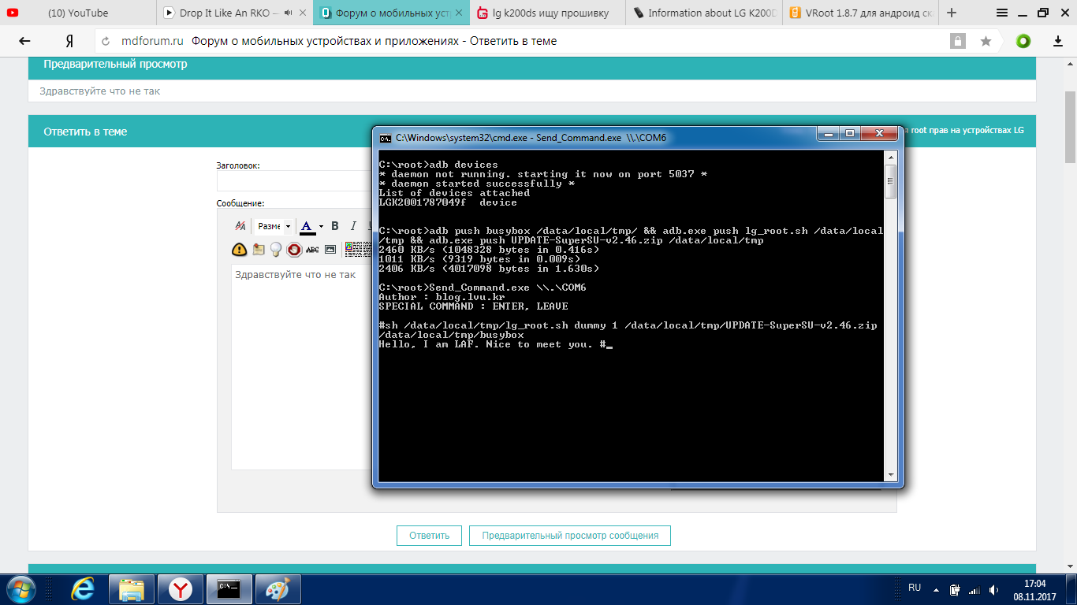Viewport: 1077px width, 605px height.
Task: Switch to the YouTube tab
Action: point(78,13)
